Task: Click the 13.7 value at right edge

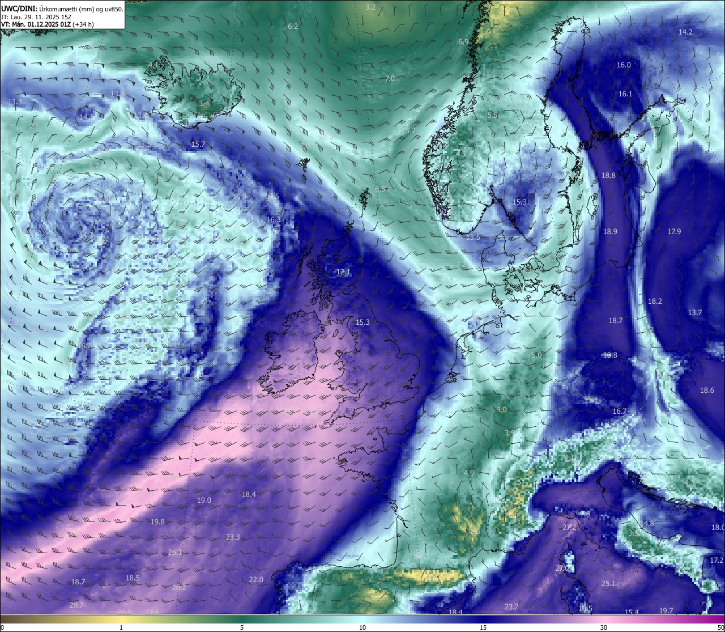Action: click(x=694, y=313)
